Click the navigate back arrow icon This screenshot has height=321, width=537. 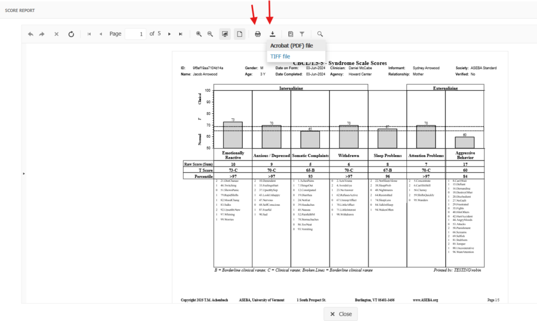[30, 34]
